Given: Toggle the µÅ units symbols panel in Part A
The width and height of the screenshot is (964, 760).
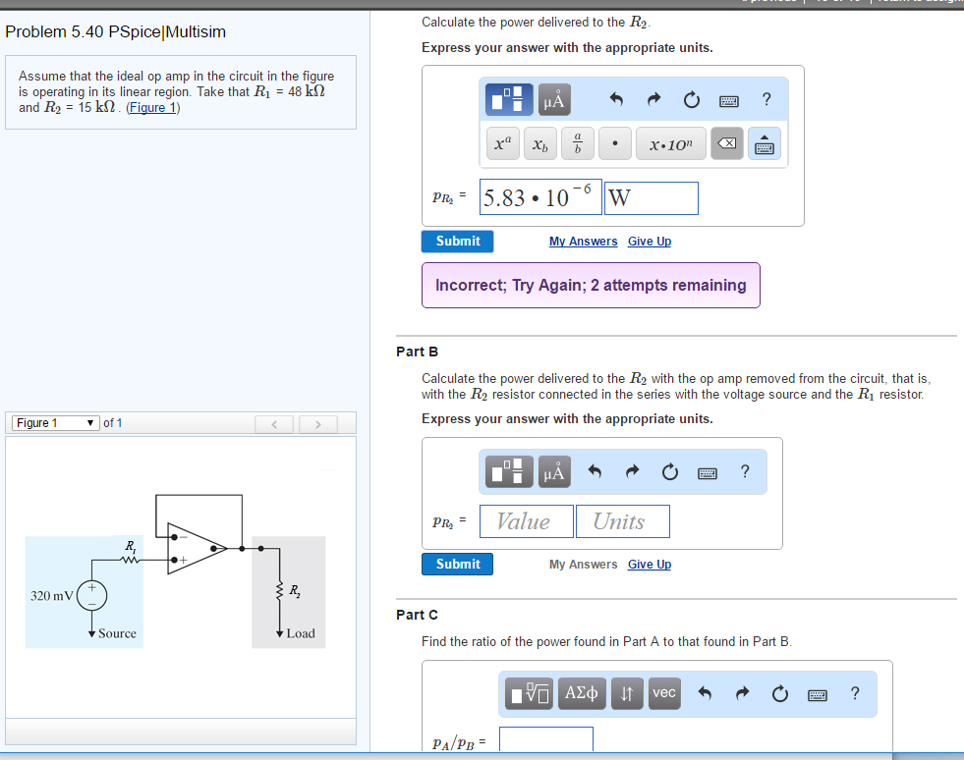Looking at the screenshot, I should (x=553, y=99).
